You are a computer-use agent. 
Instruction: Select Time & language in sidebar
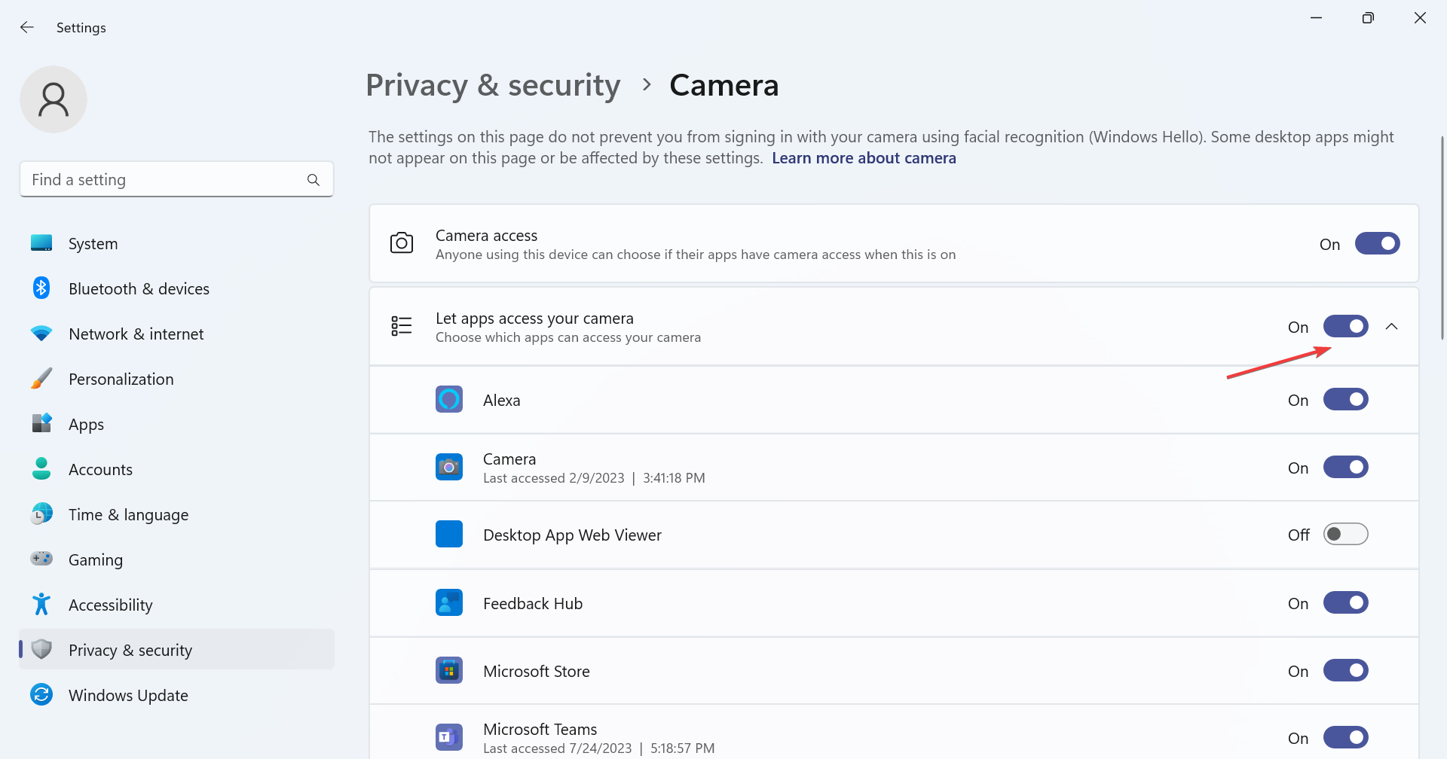tap(176, 514)
